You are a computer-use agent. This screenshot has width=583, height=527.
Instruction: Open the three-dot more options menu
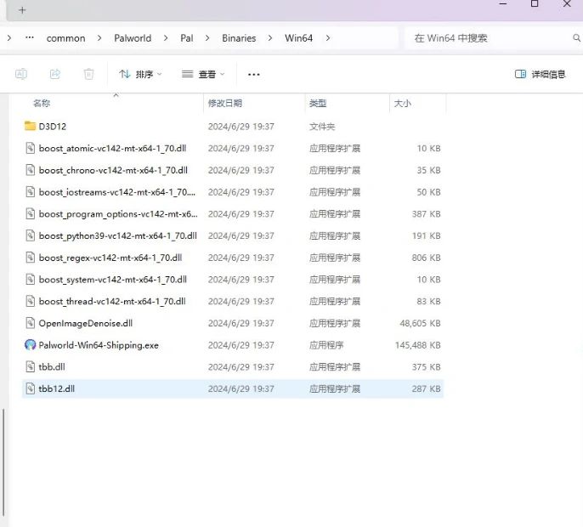pos(253,75)
